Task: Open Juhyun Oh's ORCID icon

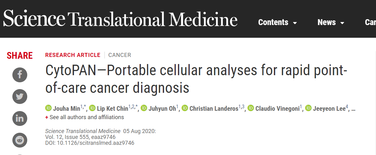Action: [x=144, y=108]
